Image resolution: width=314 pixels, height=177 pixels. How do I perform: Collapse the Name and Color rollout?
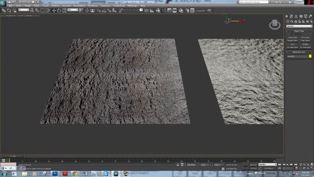coord(299,52)
